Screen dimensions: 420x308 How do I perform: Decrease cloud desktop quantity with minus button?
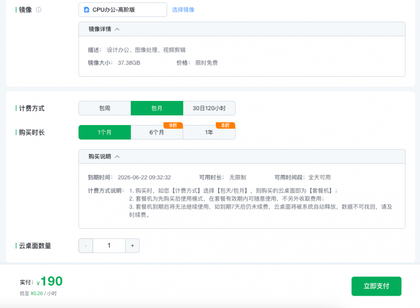(x=86, y=246)
